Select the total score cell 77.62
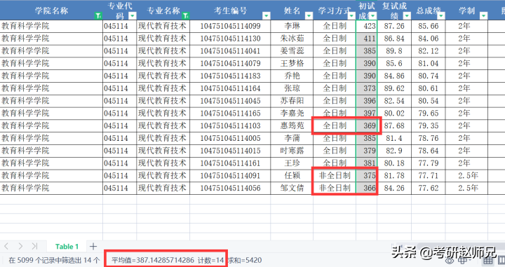Screen dimensions: 505x267 point(429,189)
